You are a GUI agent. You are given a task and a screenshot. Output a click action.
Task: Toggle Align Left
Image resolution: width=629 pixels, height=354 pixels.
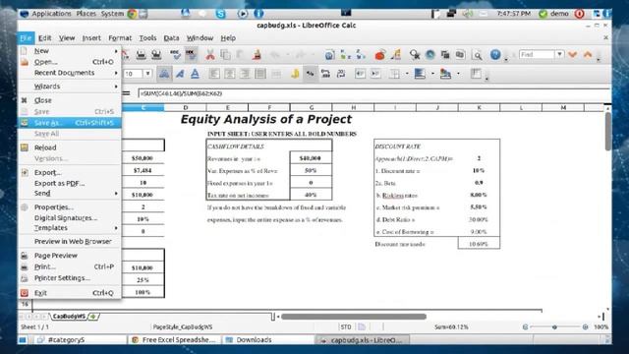coord(214,74)
